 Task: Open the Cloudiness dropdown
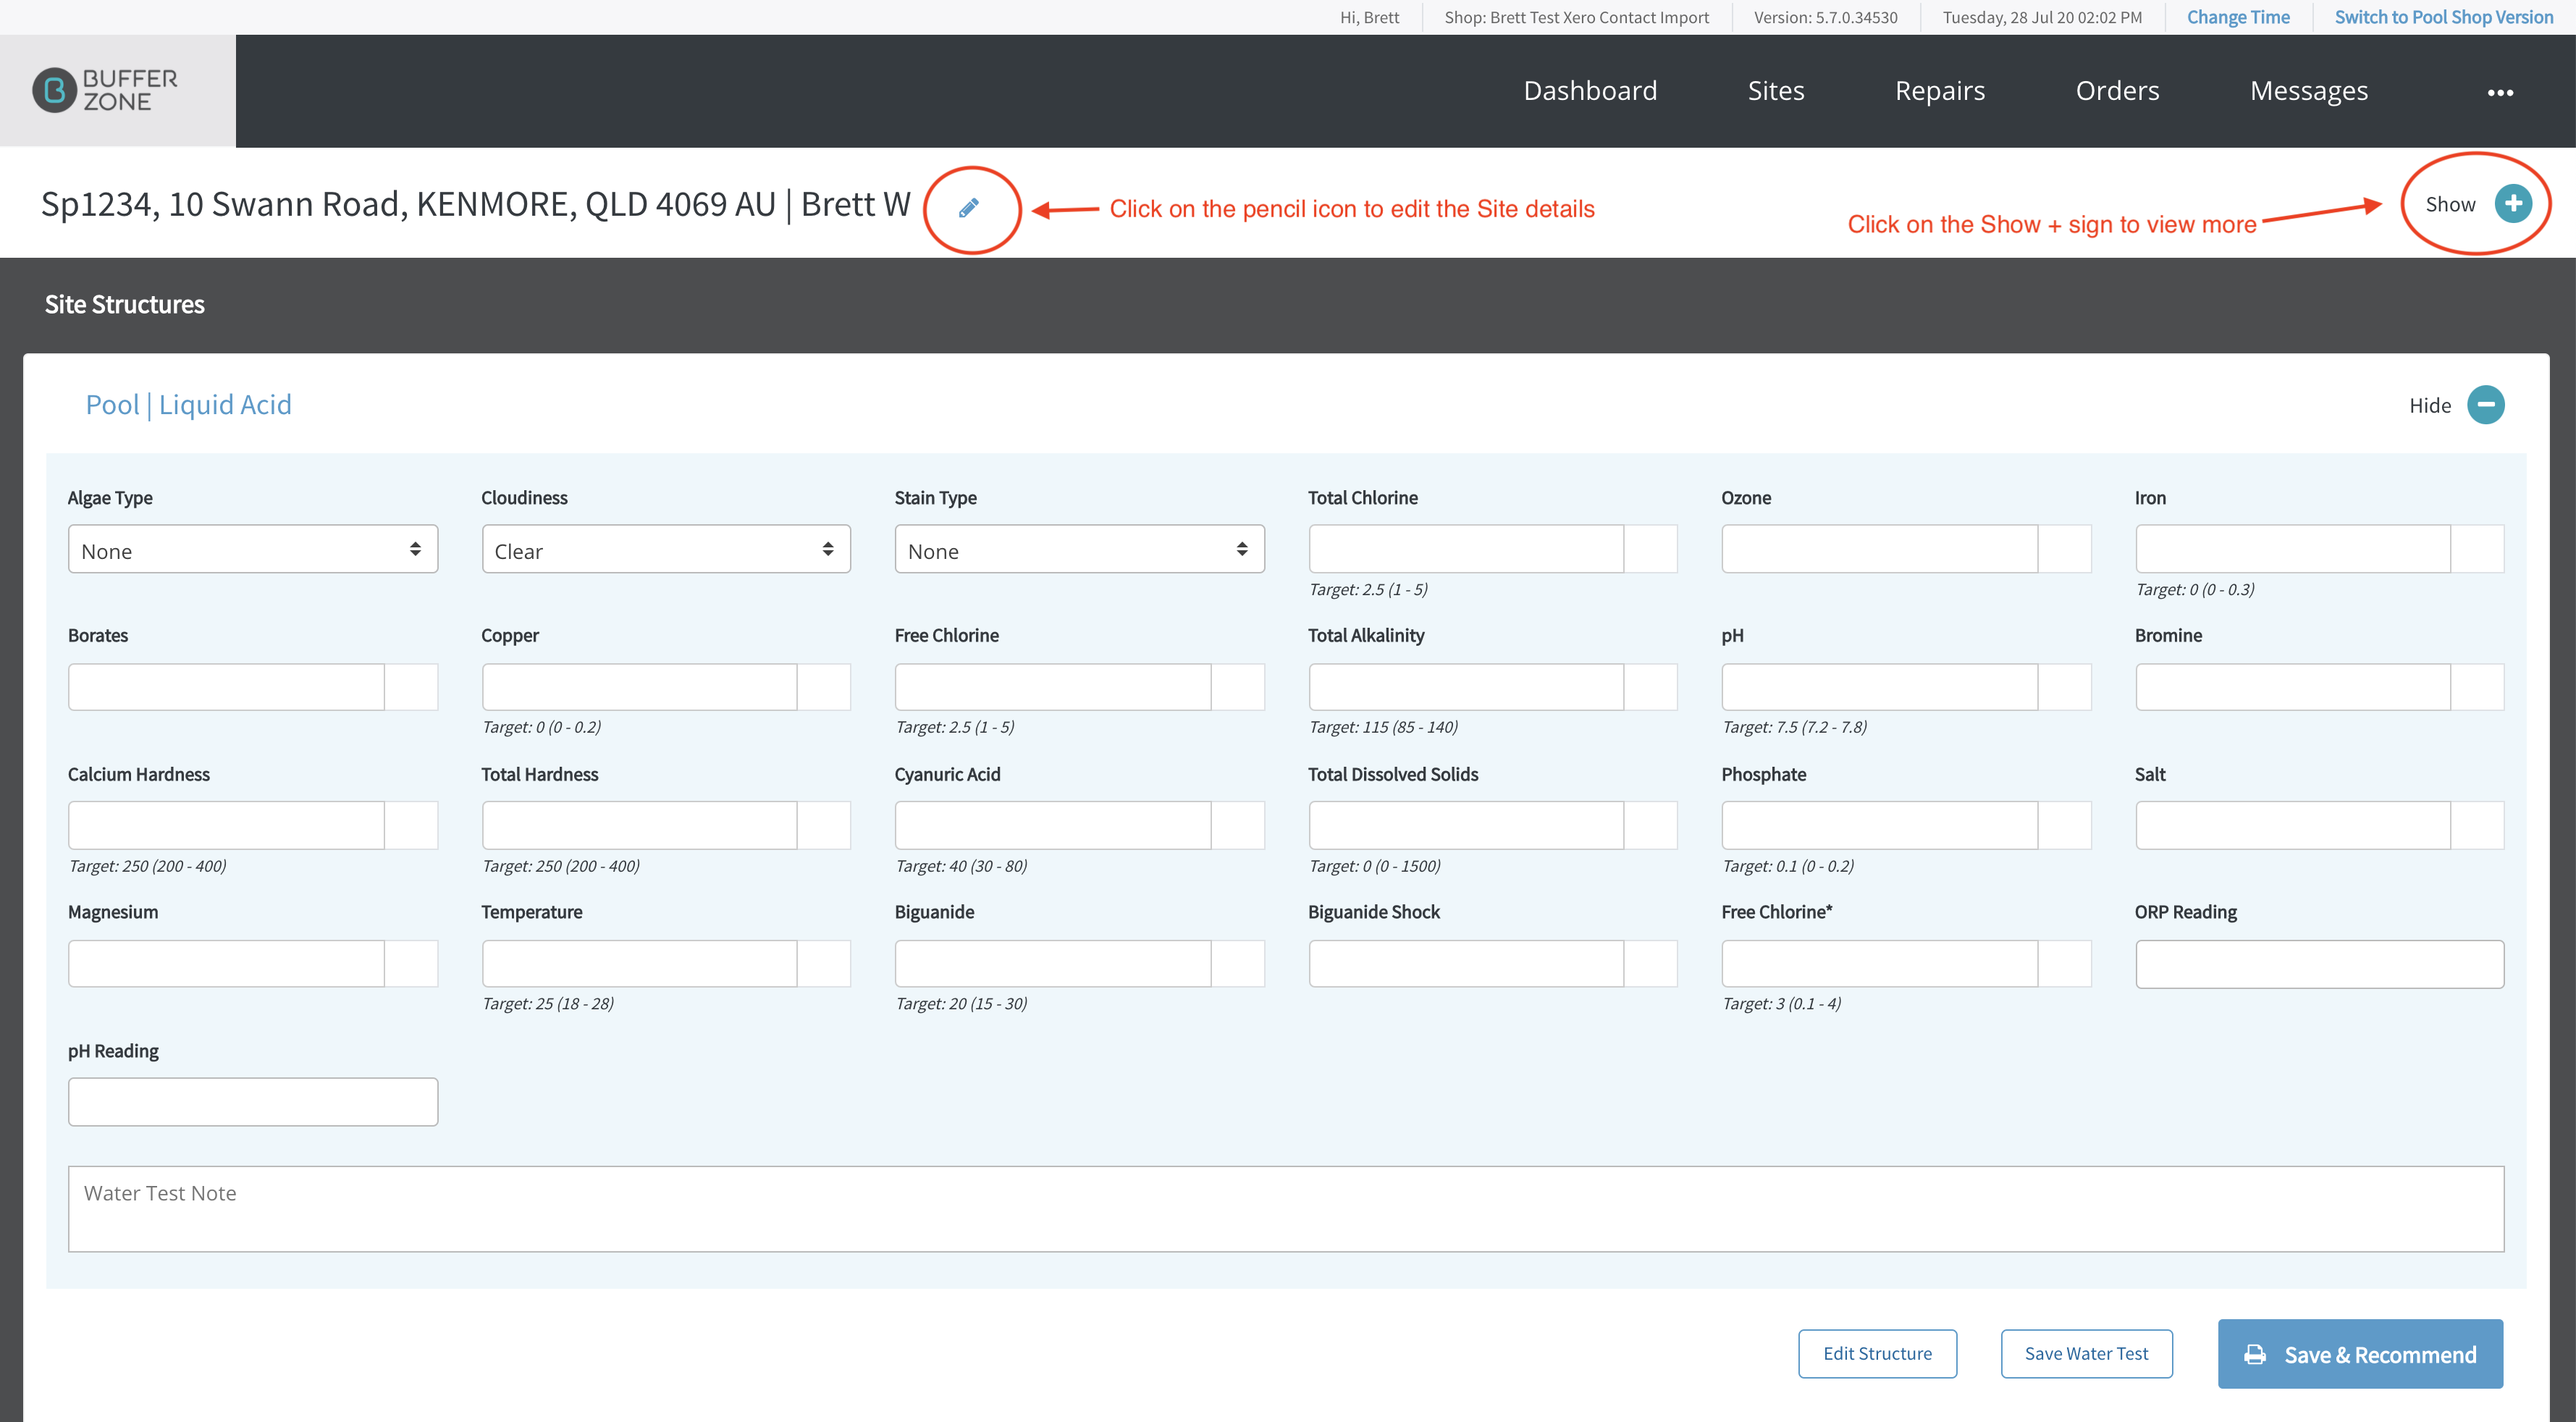(x=666, y=549)
